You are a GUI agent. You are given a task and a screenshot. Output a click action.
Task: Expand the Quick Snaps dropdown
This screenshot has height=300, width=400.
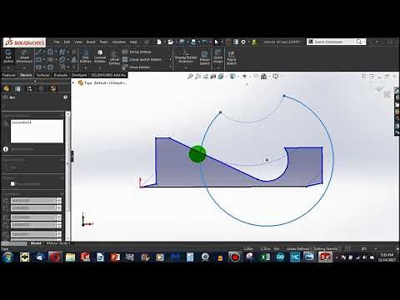[x=218, y=67]
